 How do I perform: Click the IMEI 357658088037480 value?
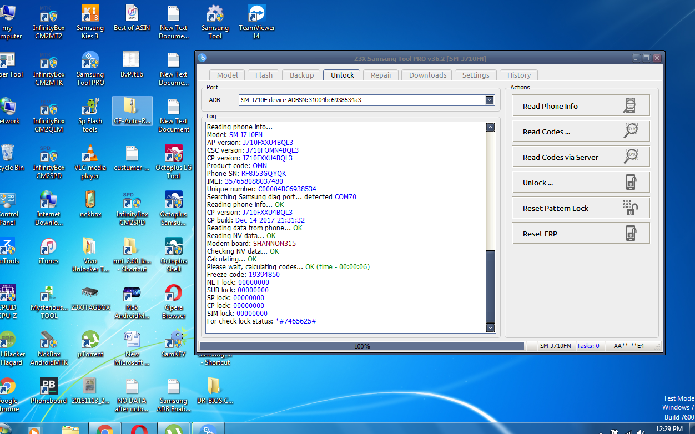254,181
